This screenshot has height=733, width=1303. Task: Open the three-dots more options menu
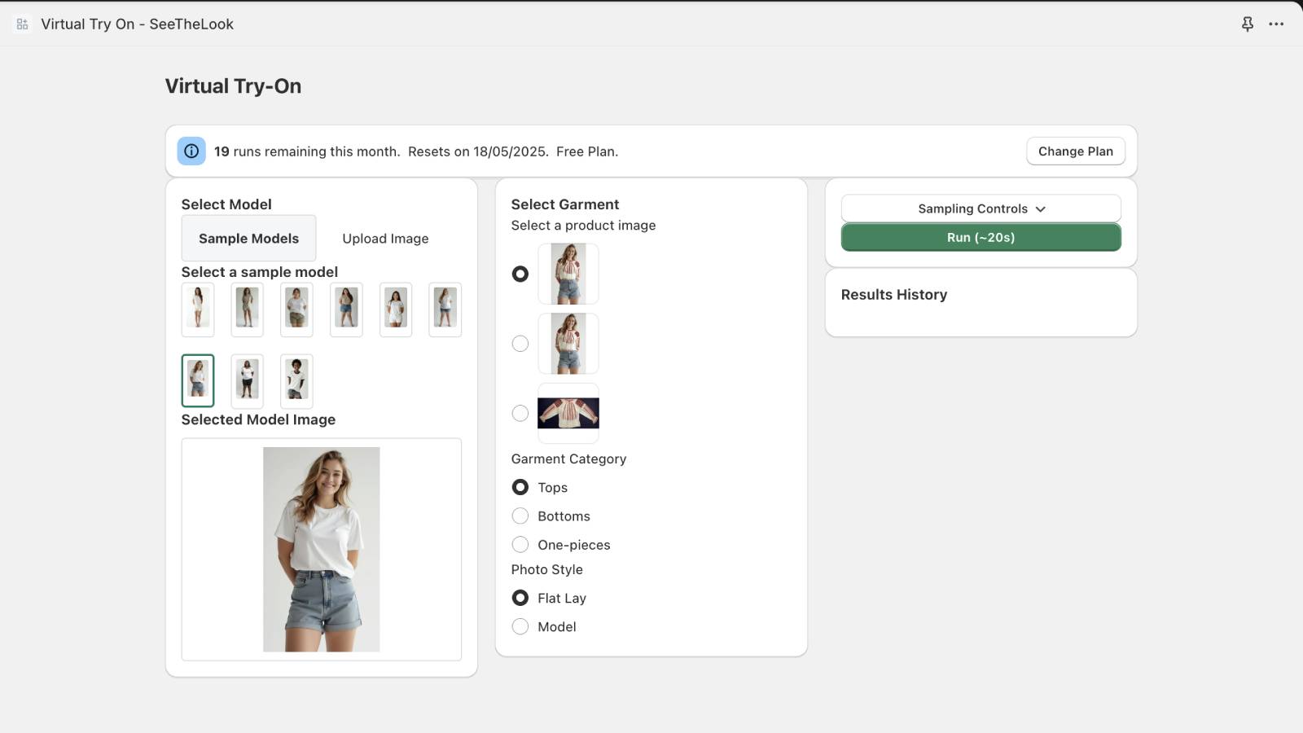point(1276,24)
